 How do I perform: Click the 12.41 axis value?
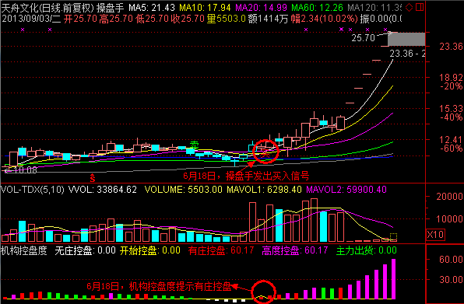pyautogui.click(x=451, y=139)
